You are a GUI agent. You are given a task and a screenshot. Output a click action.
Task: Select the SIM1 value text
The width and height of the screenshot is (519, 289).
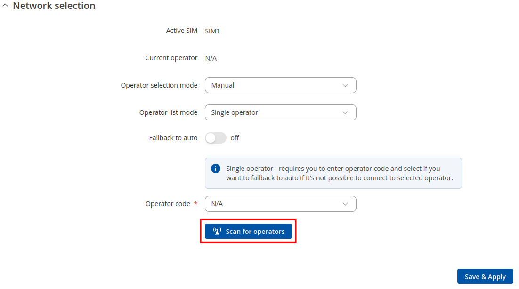pyautogui.click(x=212, y=31)
